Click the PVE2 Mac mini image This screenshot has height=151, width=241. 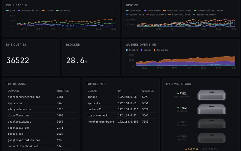click(212, 109)
